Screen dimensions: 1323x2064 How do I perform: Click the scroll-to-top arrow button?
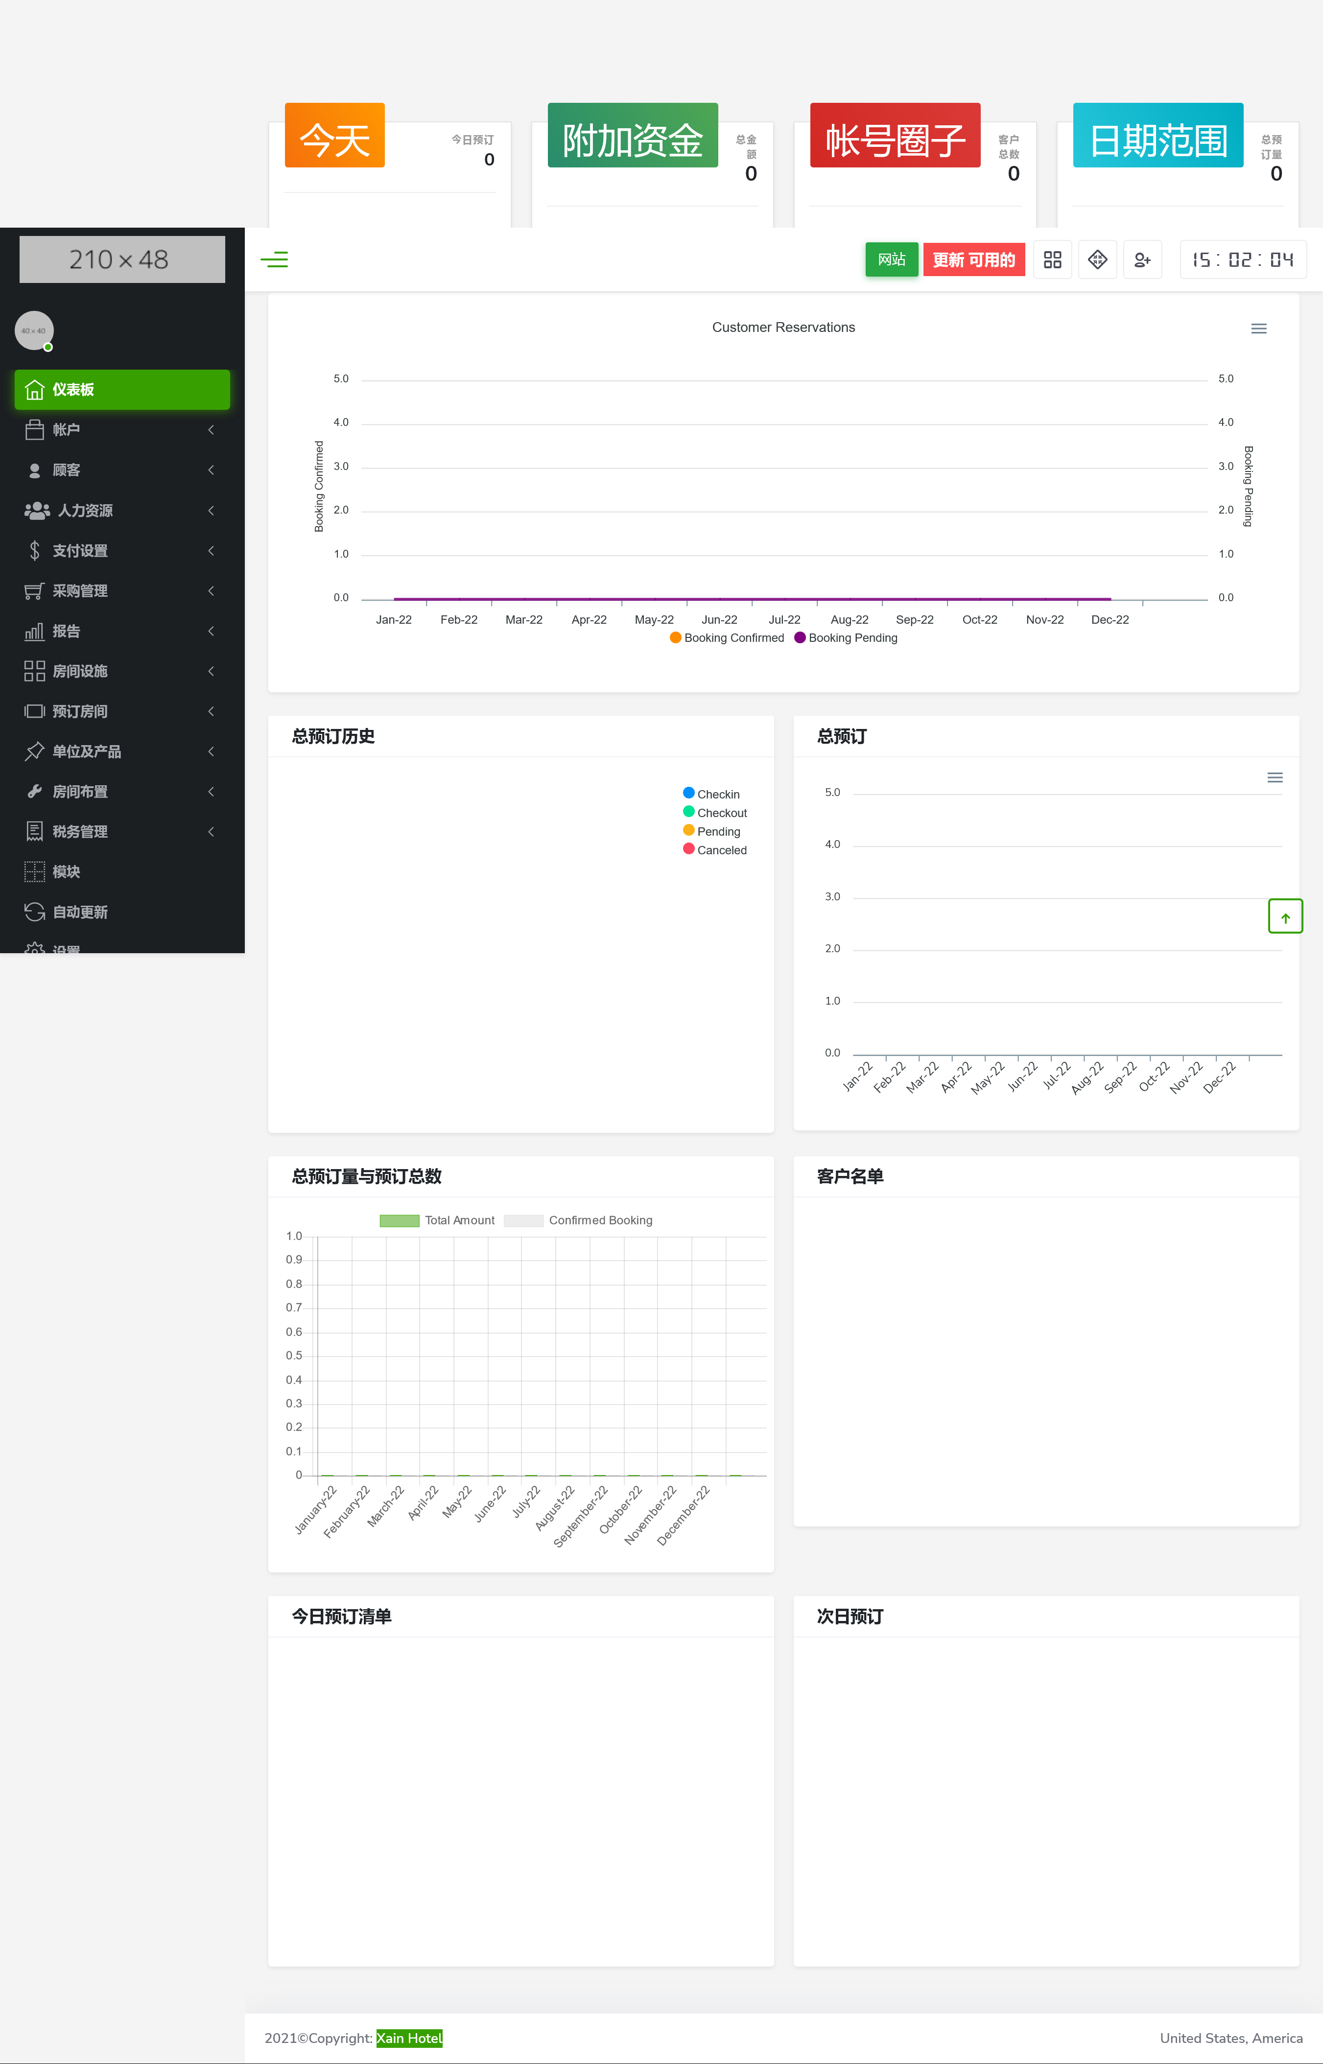(1285, 915)
